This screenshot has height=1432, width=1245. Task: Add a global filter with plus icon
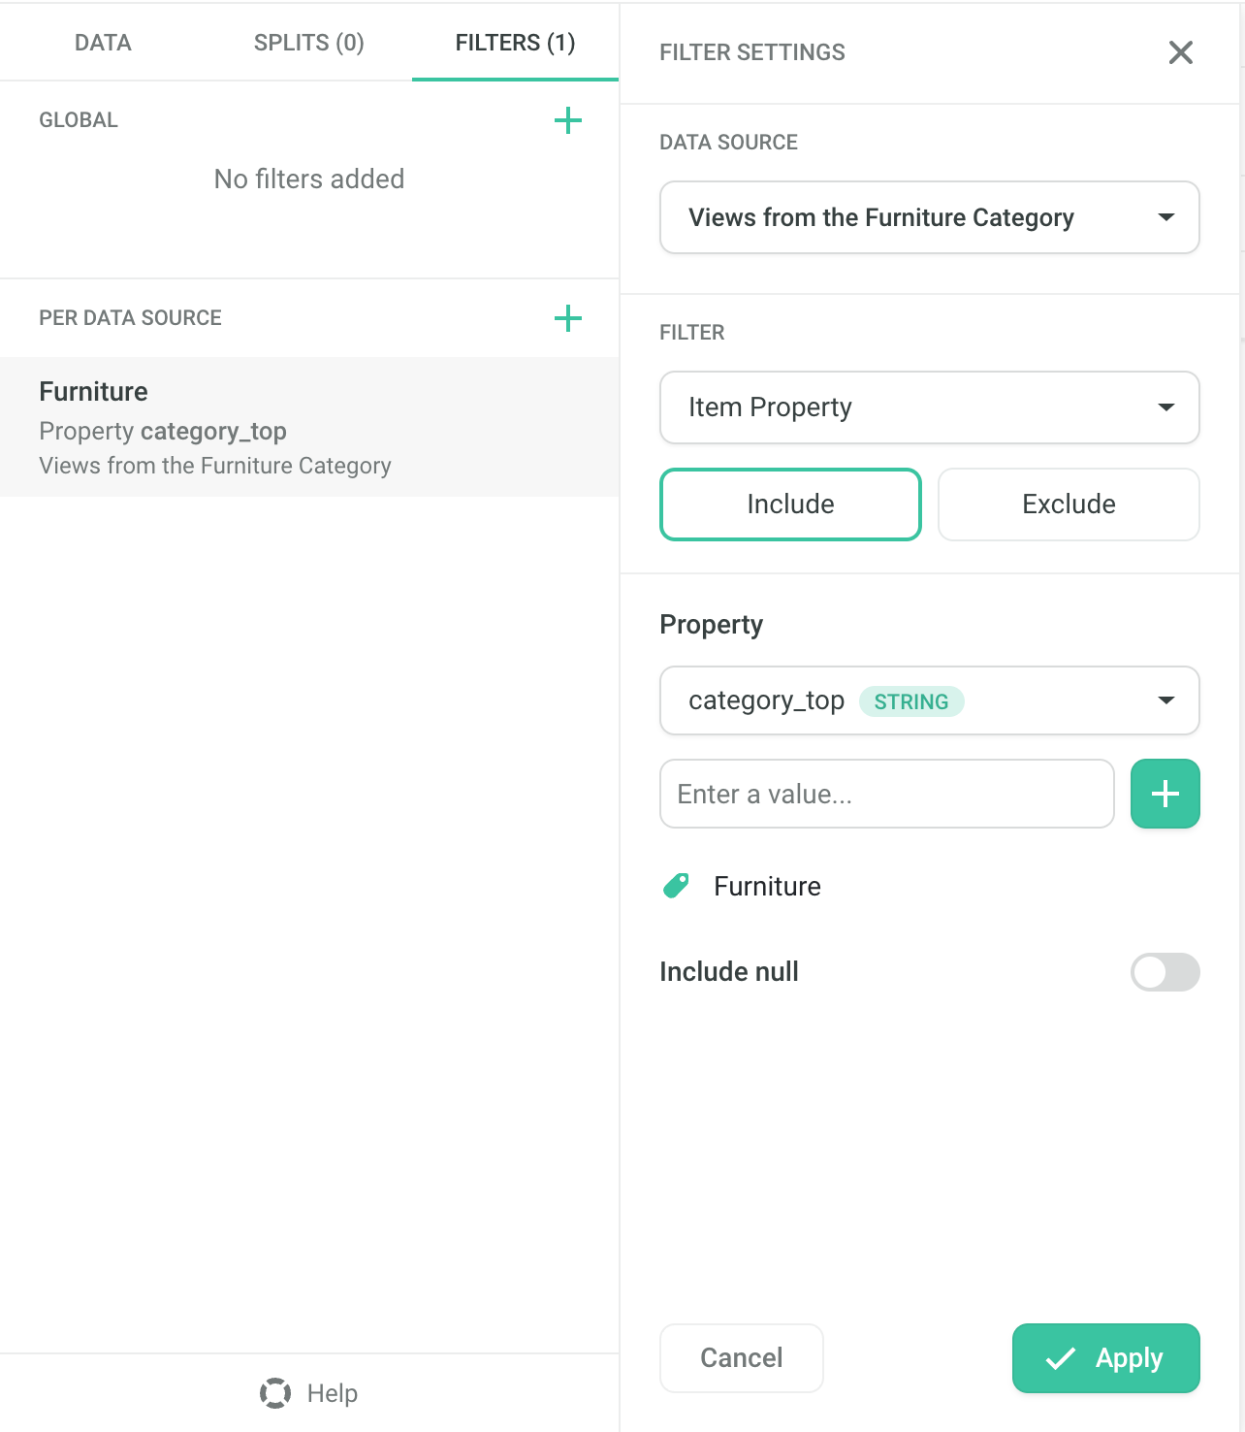click(x=567, y=120)
